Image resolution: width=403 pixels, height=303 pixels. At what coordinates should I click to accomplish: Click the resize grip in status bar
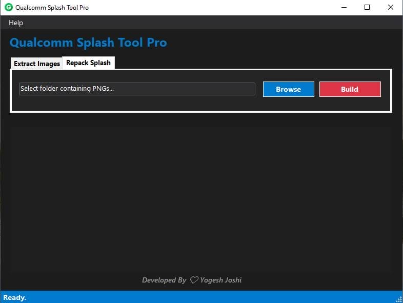pyautogui.click(x=399, y=299)
